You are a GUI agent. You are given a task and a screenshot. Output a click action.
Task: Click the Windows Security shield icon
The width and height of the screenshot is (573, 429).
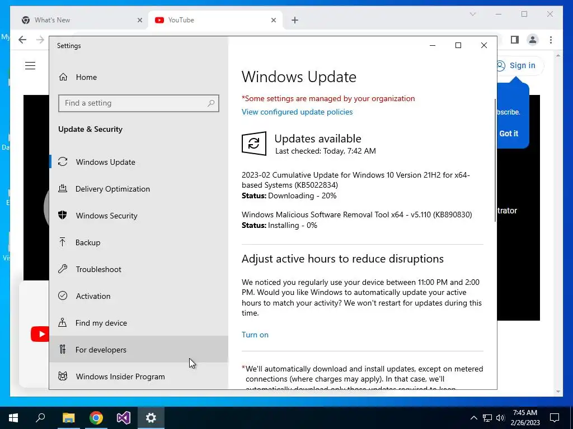coord(63,215)
